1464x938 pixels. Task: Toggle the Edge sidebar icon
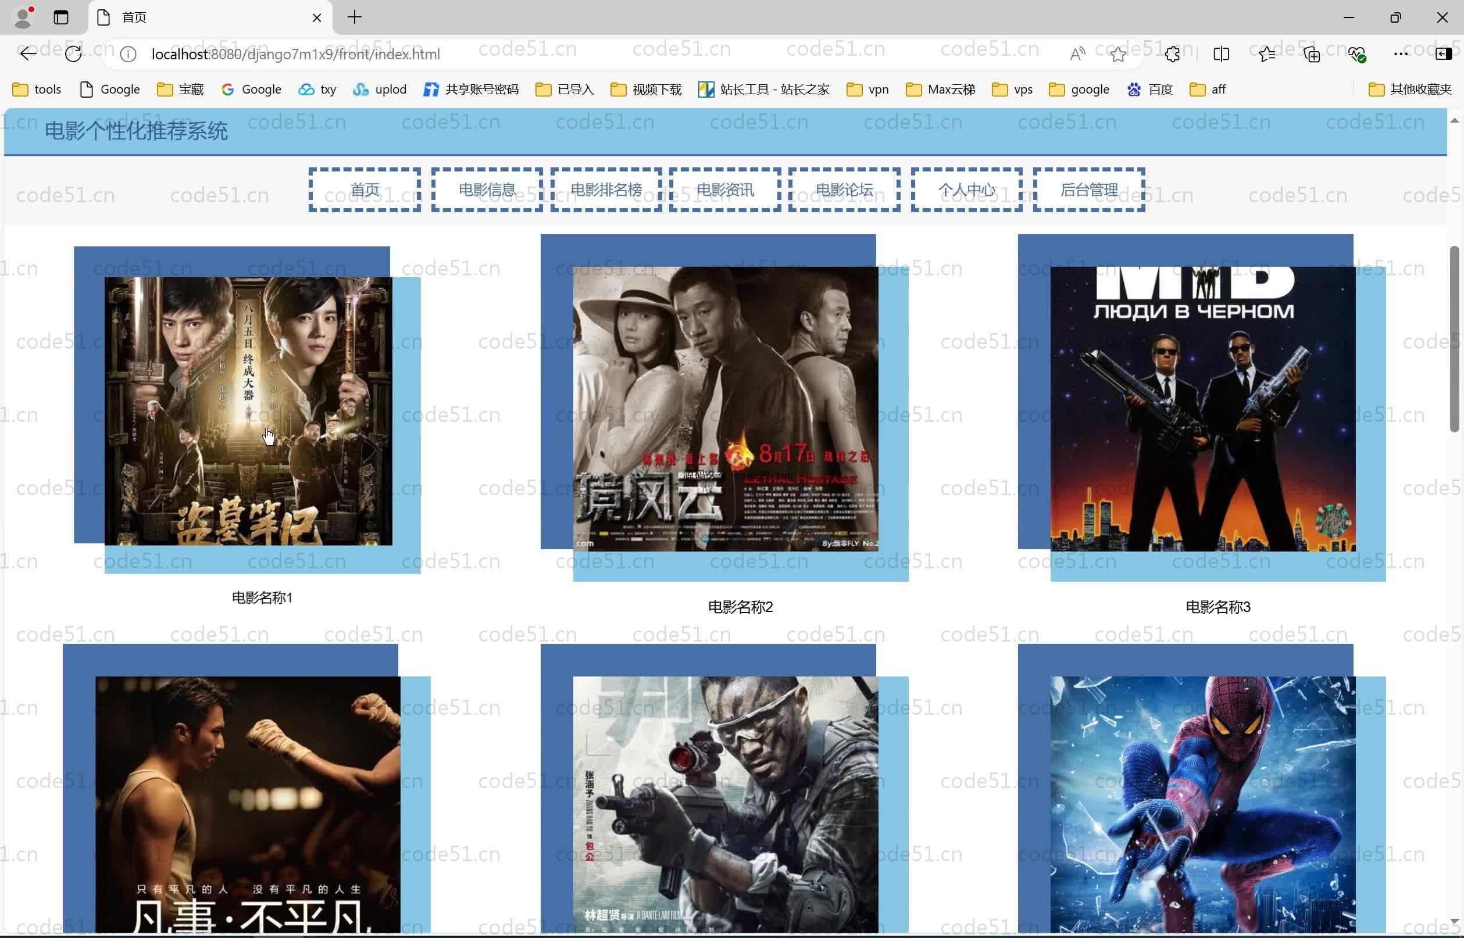tap(1443, 54)
